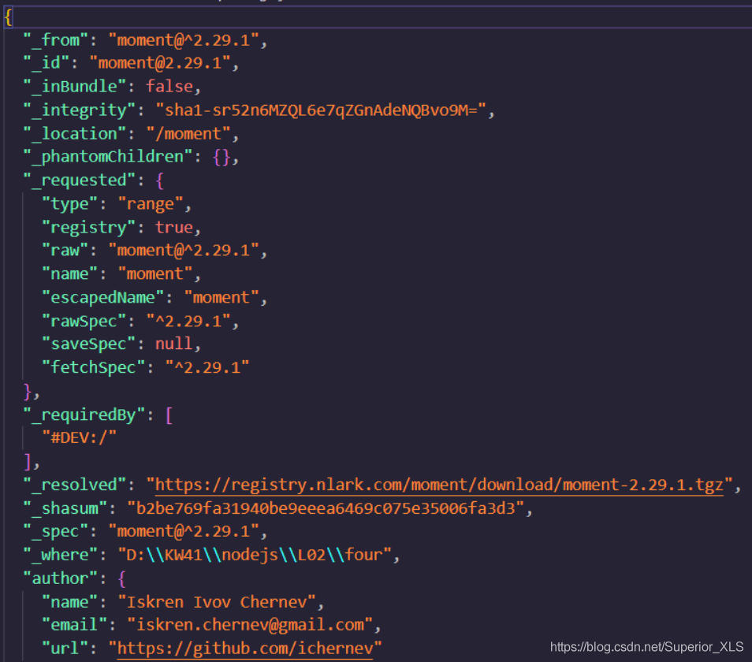Select the "range" type value
Viewport: 752px width, 662px height.
[x=151, y=203]
